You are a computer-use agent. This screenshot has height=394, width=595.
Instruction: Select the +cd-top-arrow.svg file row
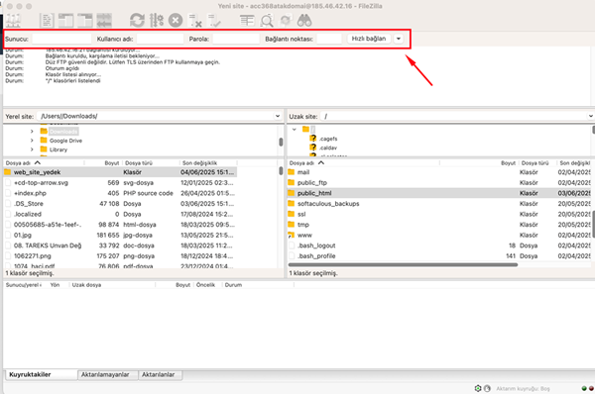point(120,182)
